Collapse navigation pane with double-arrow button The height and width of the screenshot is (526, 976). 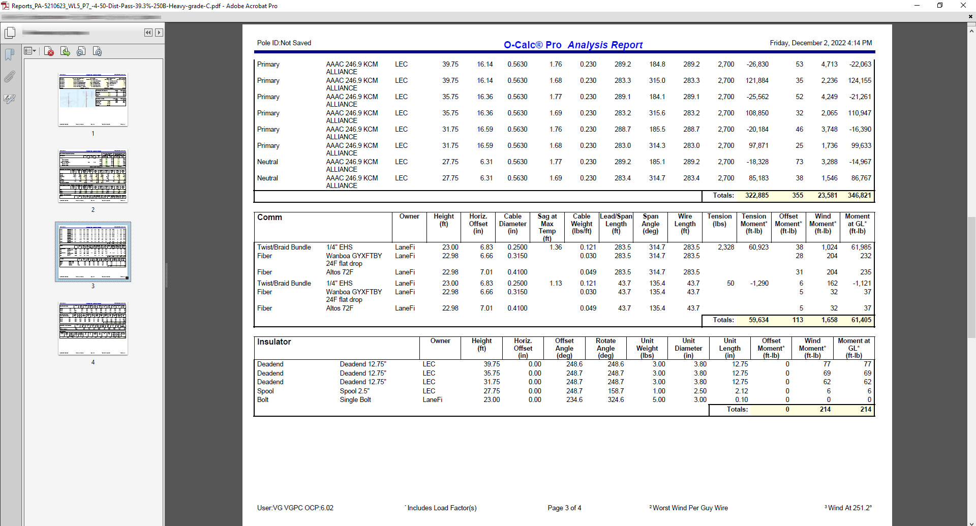[x=148, y=33]
